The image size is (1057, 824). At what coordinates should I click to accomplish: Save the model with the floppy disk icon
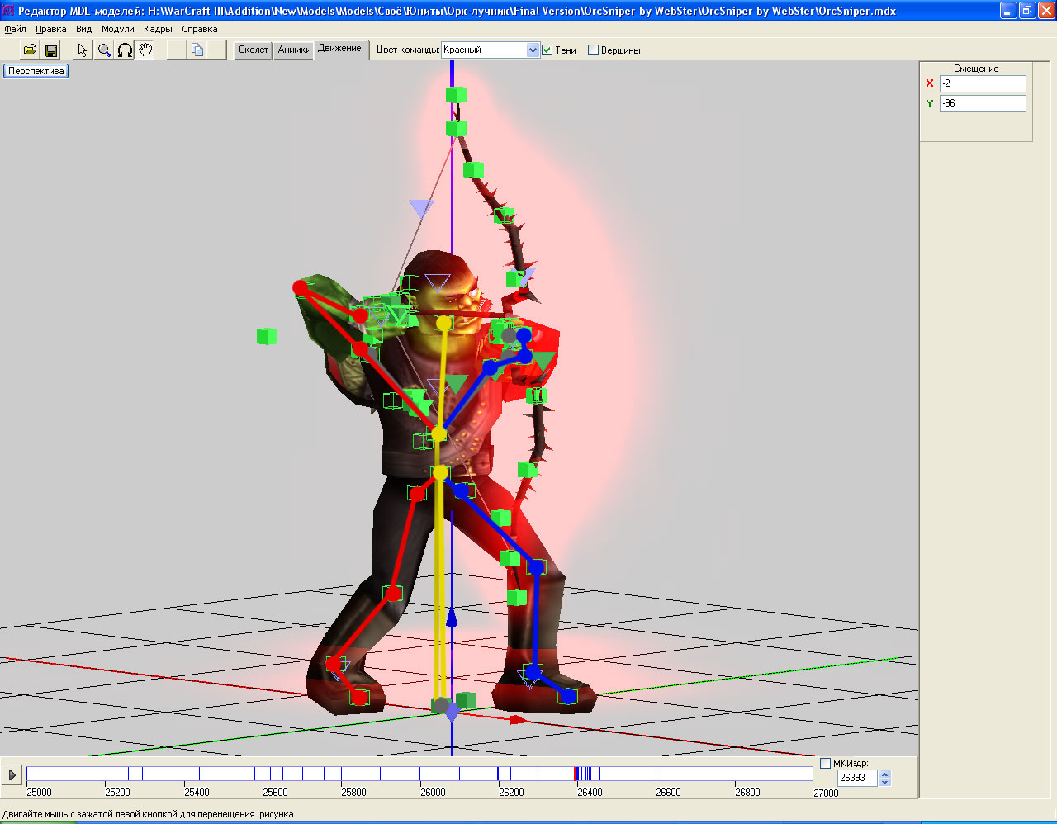pyautogui.click(x=51, y=50)
